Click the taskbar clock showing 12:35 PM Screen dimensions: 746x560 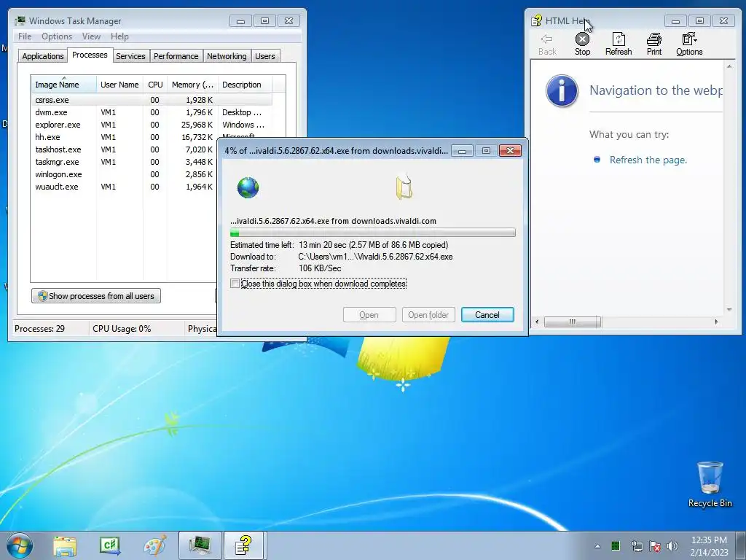tap(709, 545)
